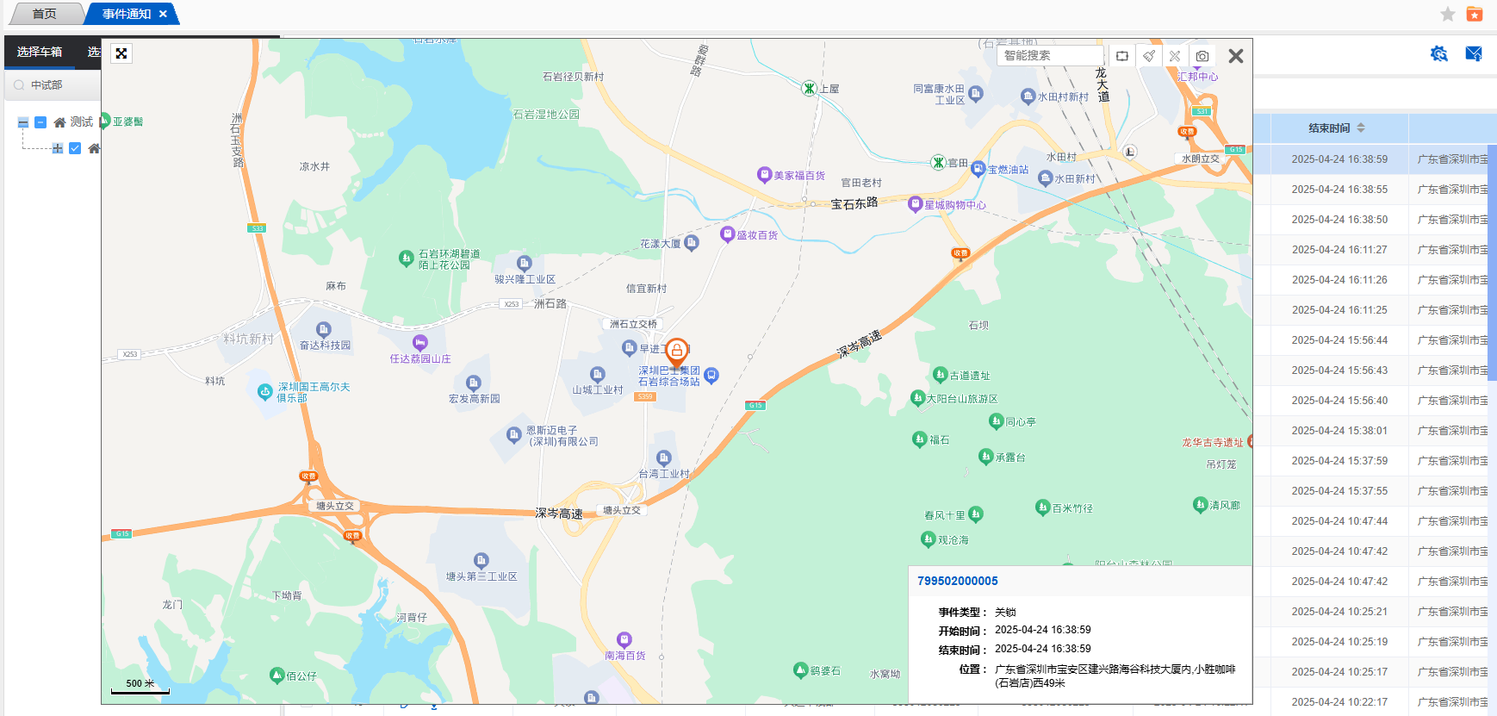
Task: Click the 宝燃油站 gas station icon
Action: coord(978,169)
